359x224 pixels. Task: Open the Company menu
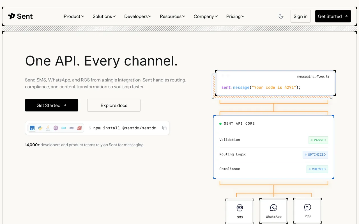tap(206, 16)
